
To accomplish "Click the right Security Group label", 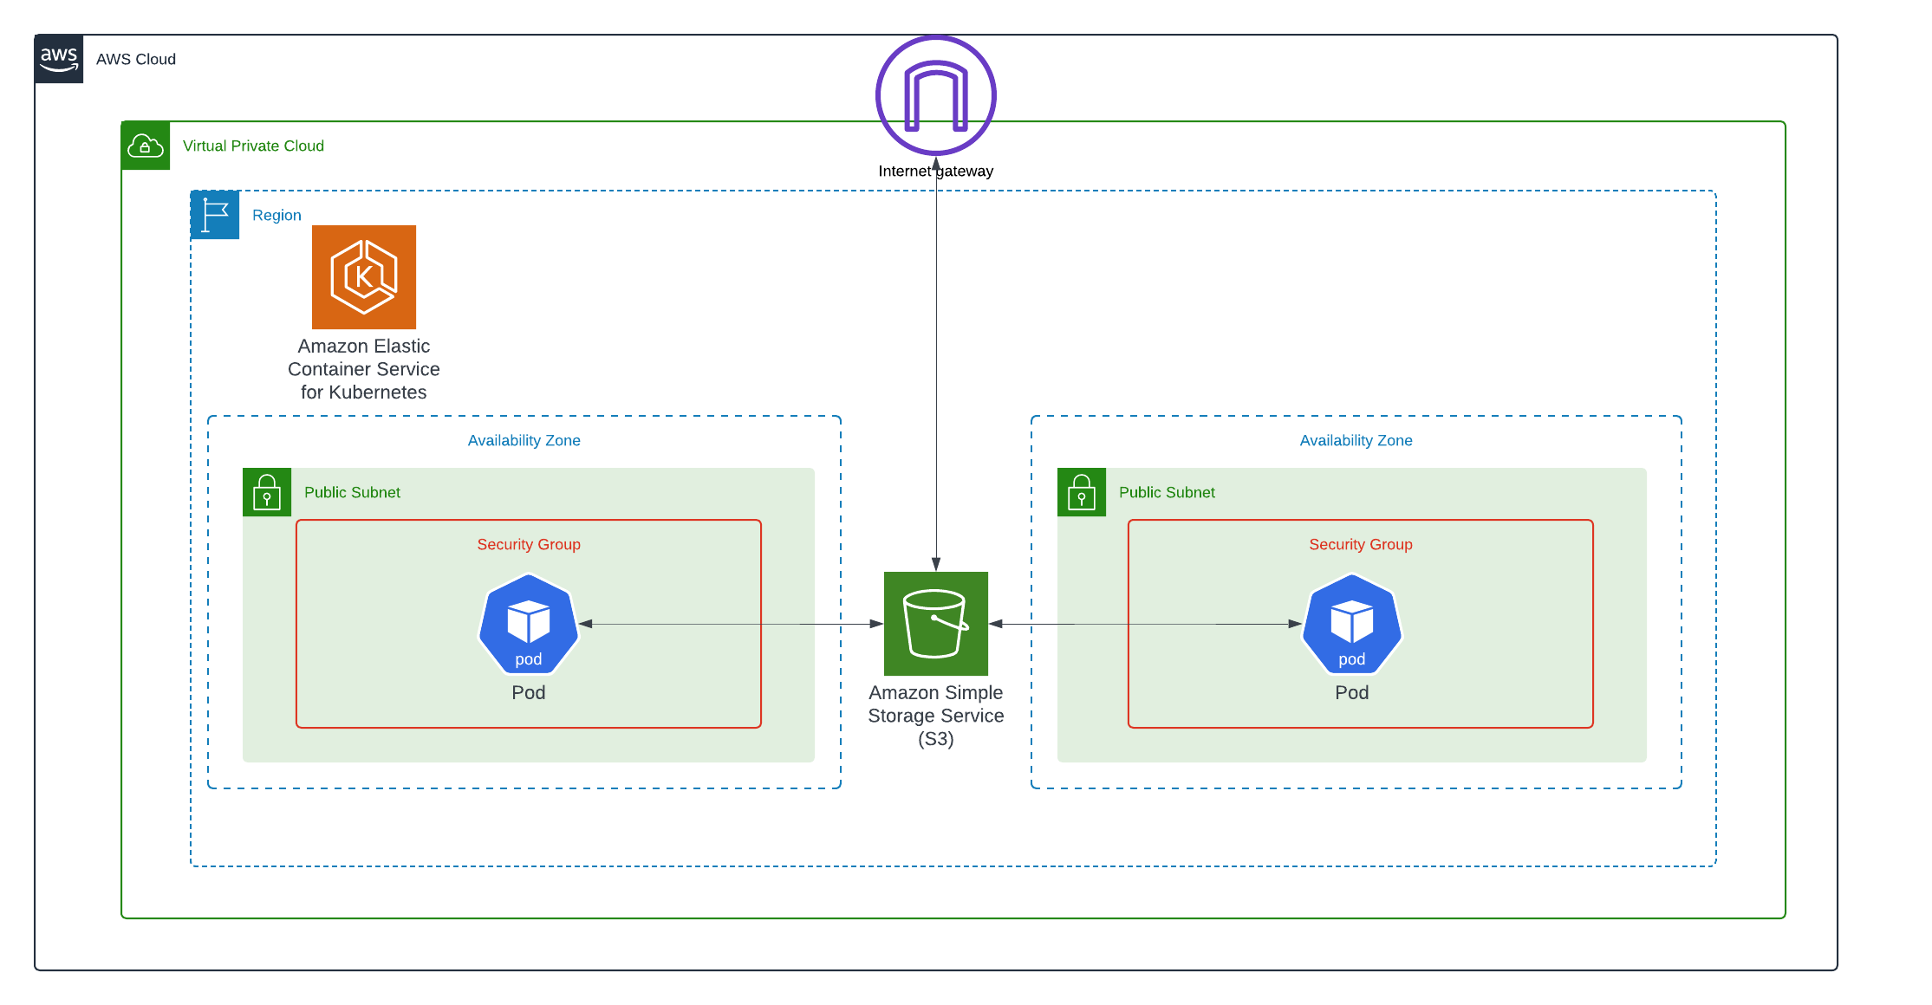I will tap(1361, 544).
